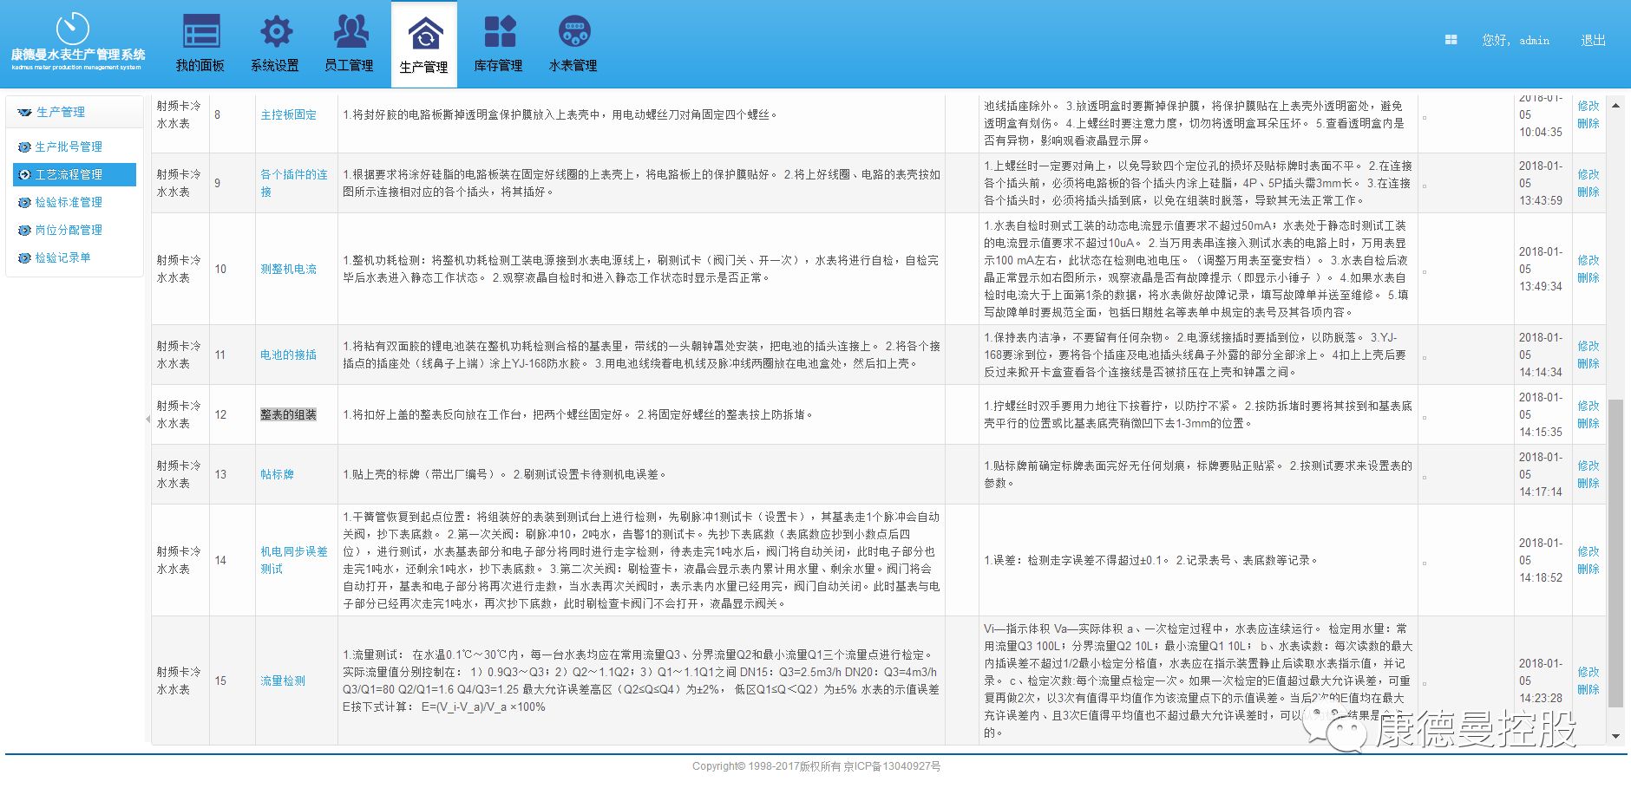The height and width of the screenshot is (801, 1631).
Task: Open the 机电同步误差测试 process link
Action: [x=294, y=560]
